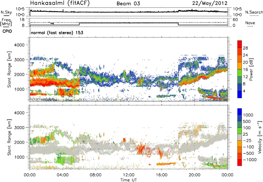Click the '4' power colorbar tick

(x=244, y=91)
